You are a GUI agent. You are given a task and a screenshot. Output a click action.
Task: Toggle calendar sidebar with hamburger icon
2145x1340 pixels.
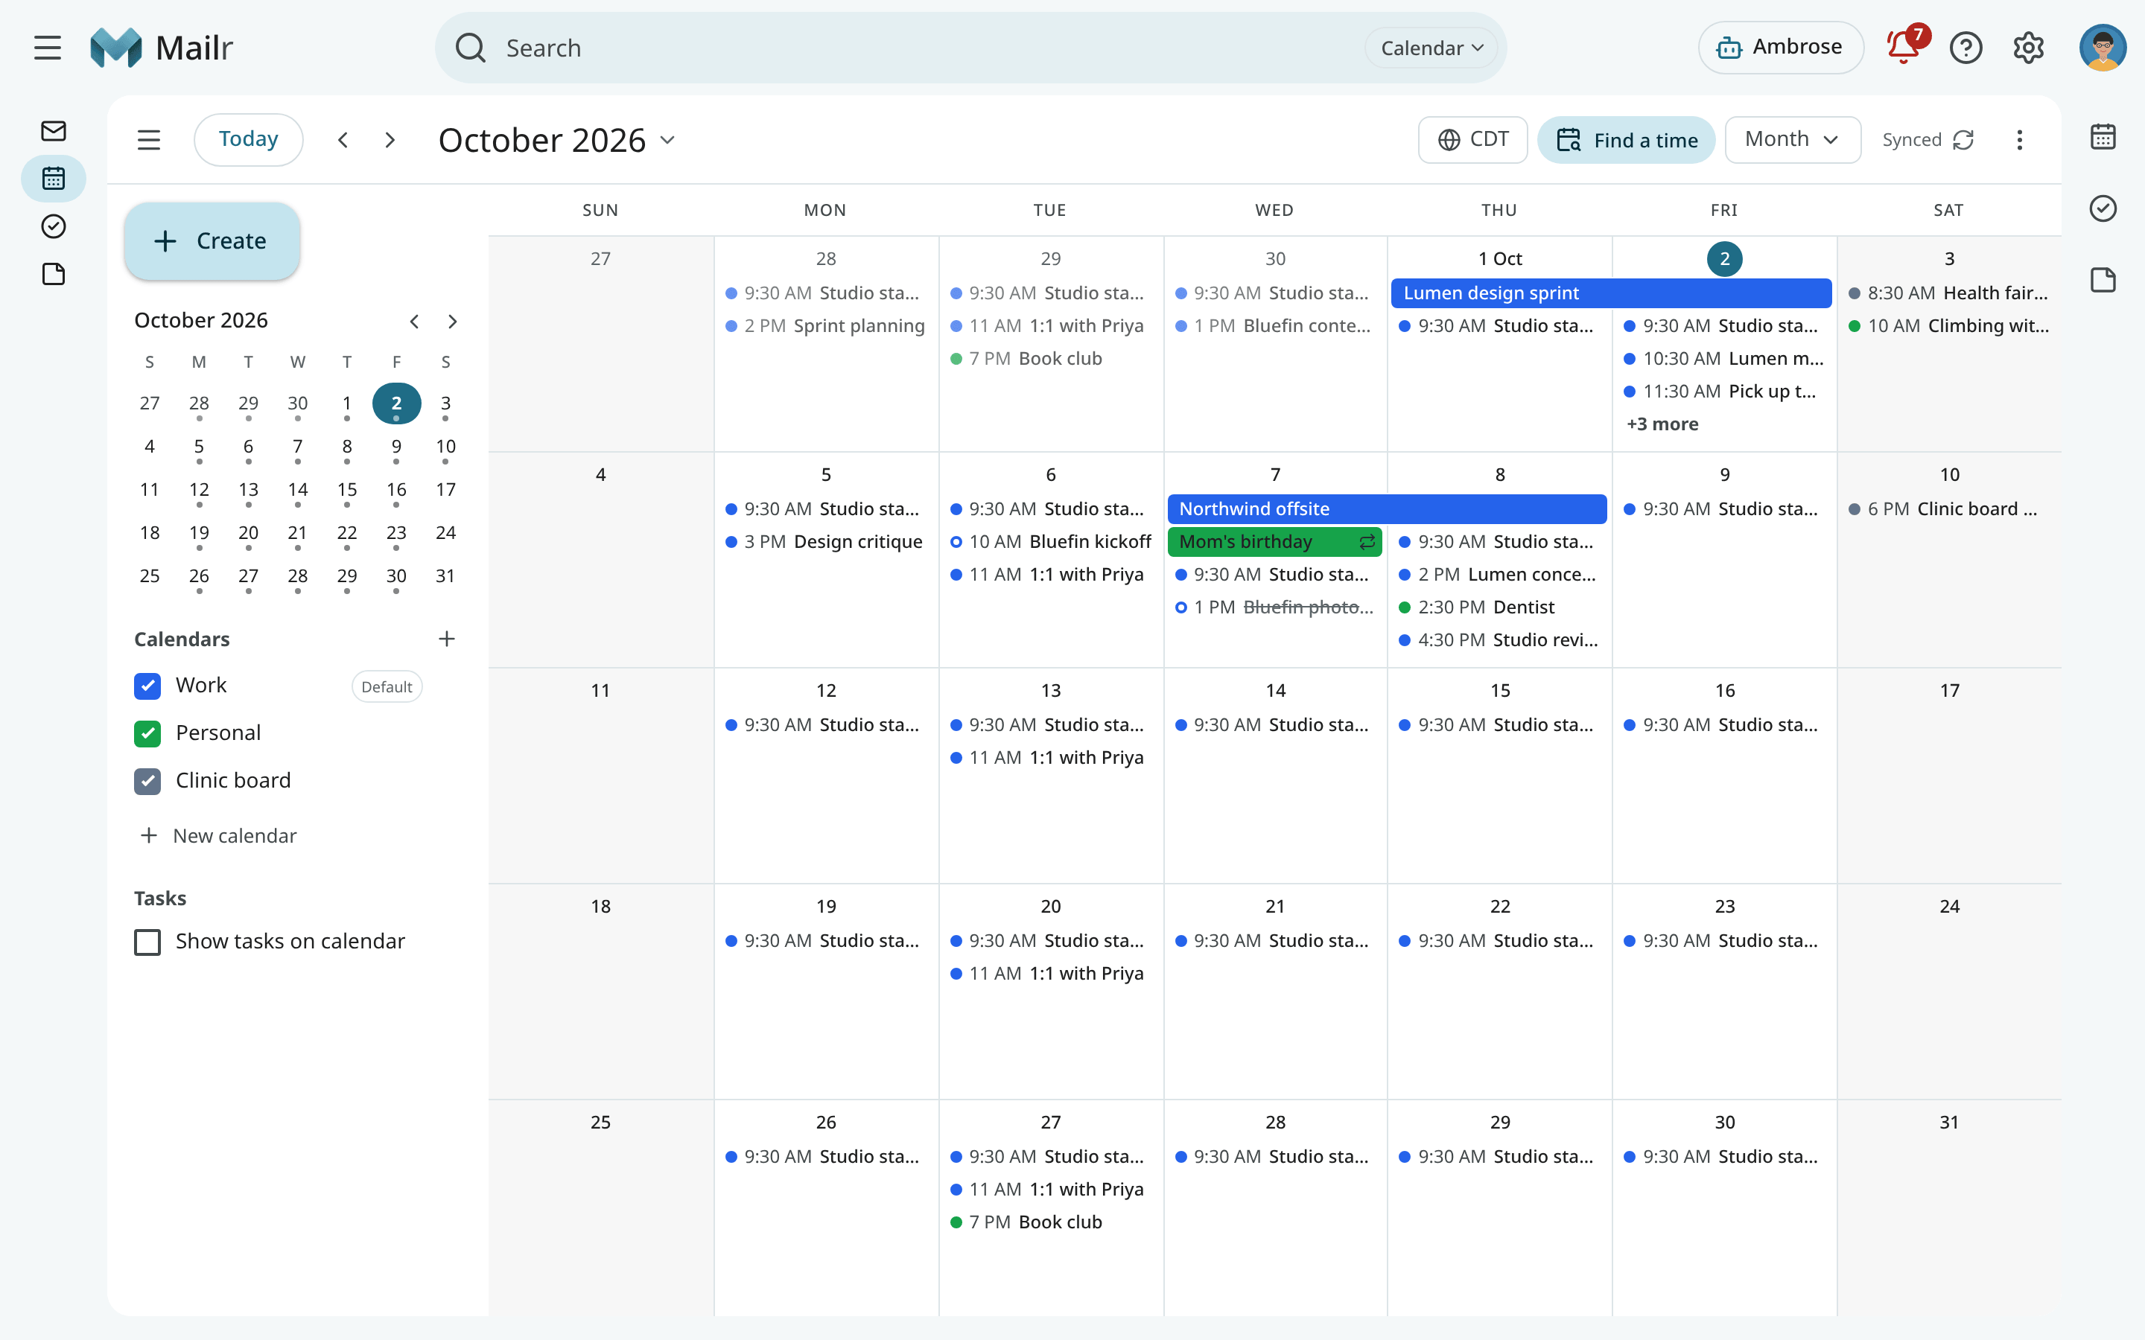click(x=149, y=140)
